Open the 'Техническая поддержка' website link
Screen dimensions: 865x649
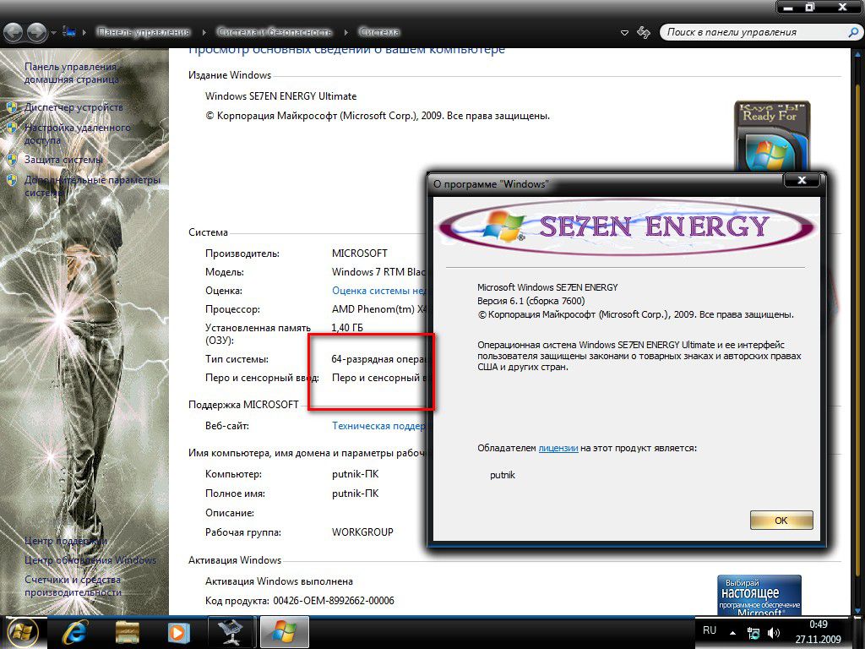(x=379, y=426)
